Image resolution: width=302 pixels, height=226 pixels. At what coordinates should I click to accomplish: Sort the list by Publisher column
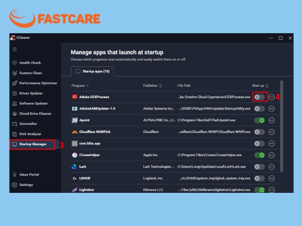[153, 85]
